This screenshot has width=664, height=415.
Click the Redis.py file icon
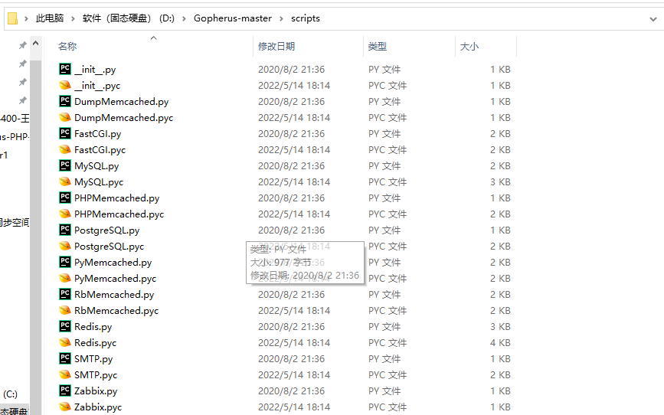tap(65, 326)
